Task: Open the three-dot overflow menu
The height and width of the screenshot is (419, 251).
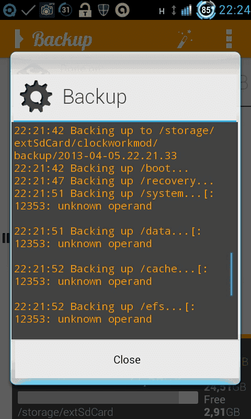Action: 229,39
